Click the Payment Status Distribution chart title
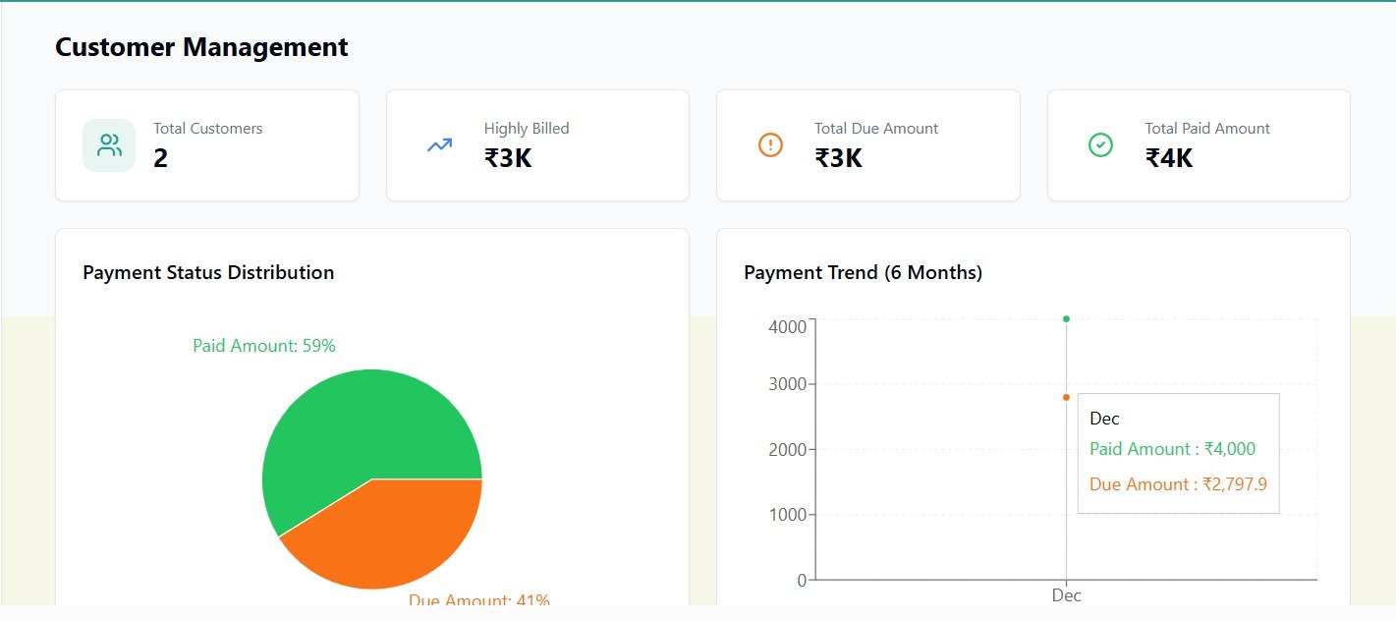 208,272
